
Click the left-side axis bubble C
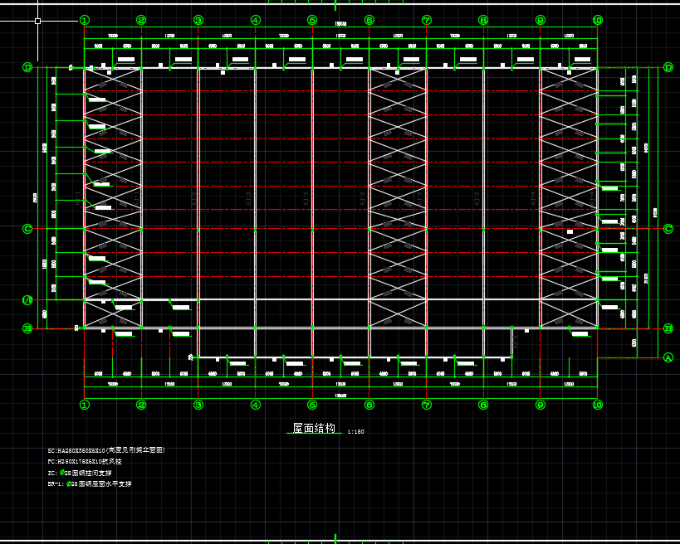[27, 229]
